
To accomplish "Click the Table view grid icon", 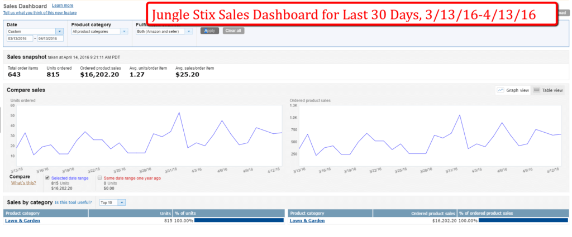I will (x=536, y=90).
